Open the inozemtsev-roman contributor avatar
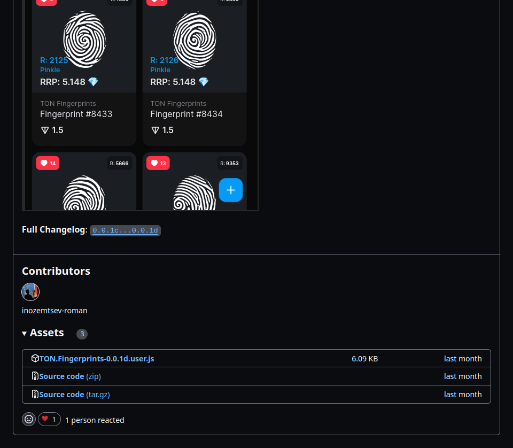The width and height of the screenshot is (513, 448). tap(30, 292)
